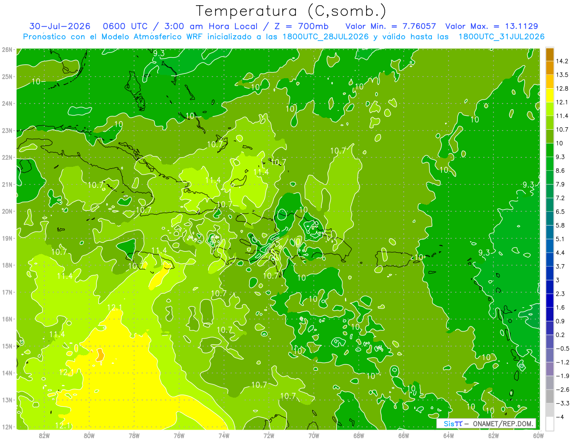Click the "-2.6" color scale label
The width and height of the screenshot is (572, 442).
562,390
